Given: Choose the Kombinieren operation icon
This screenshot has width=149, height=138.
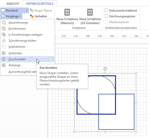Looking at the screenshot, I should point(4,29).
